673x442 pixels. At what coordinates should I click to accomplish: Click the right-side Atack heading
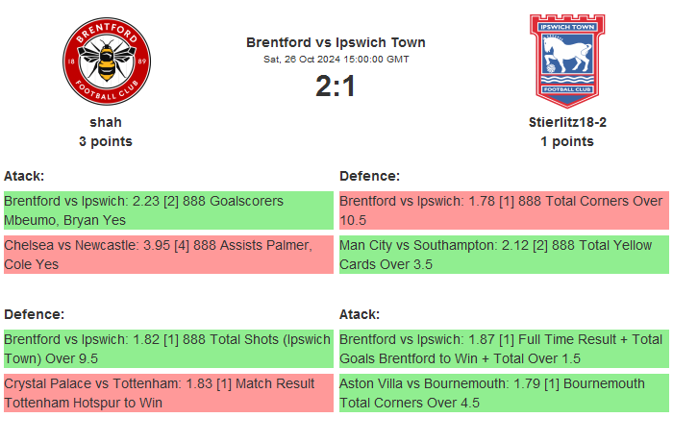pos(360,314)
